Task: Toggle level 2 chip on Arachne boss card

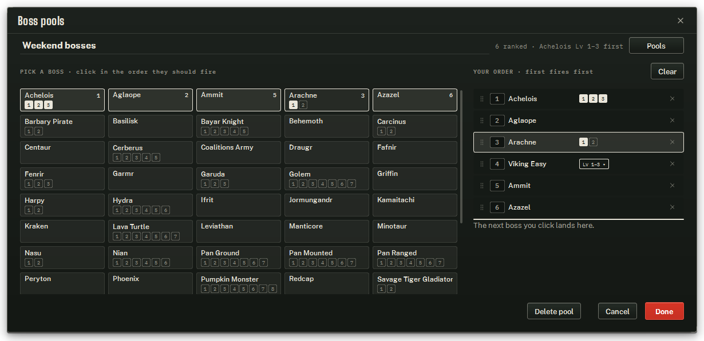Action: (x=303, y=105)
